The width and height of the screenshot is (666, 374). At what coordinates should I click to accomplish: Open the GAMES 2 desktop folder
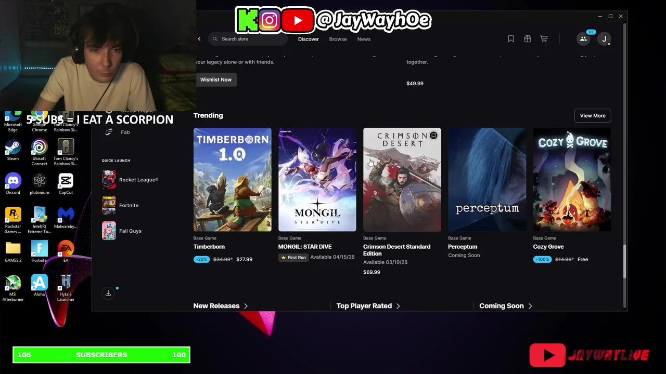pos(13,251)
